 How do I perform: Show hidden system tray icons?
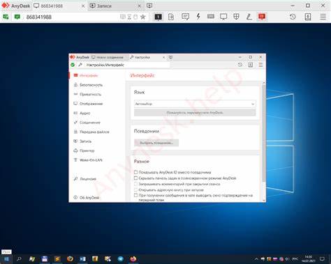click(256, 259)
